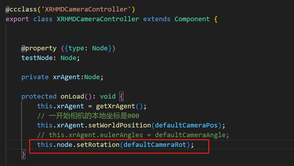Click the commented-out eulerAngles line
The width and height of the screenshot is (294, 166).
coord(133,135)
